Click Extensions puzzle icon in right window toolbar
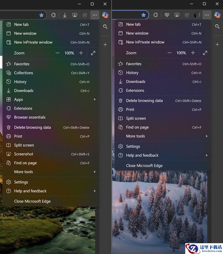 (x=155, y=15)
